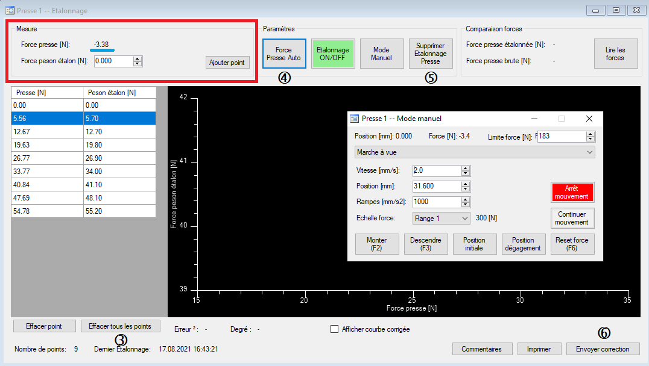
Task: Decrease Limite force with down arrow
Action: (590, 139)
